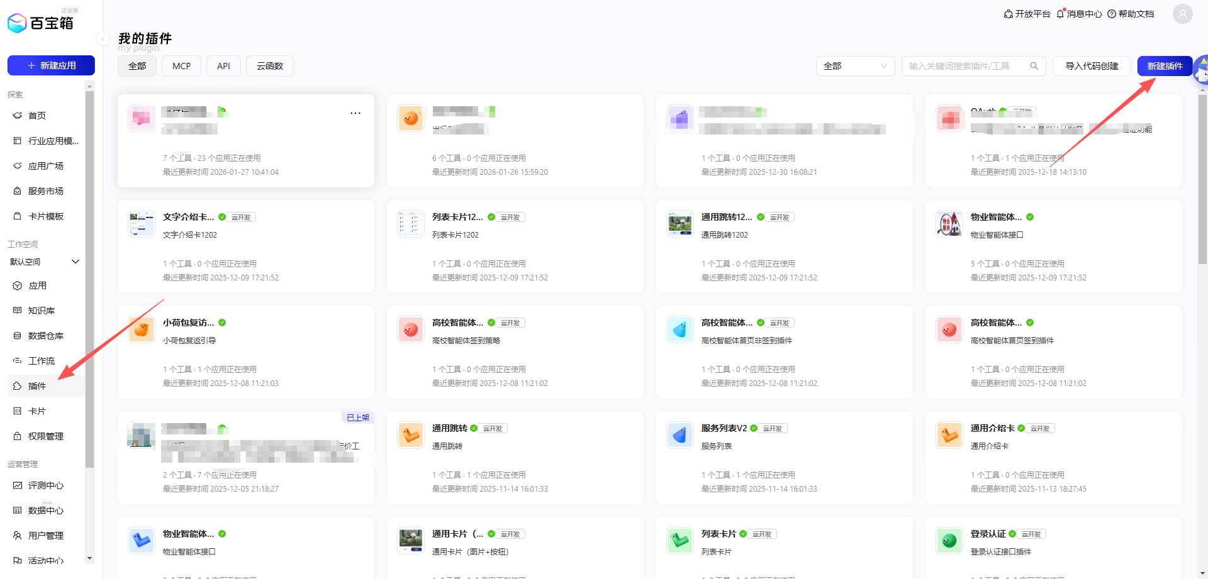Open the 列表卡片 plugin with green icon
1208x579 pixels.
coord(784,547)
